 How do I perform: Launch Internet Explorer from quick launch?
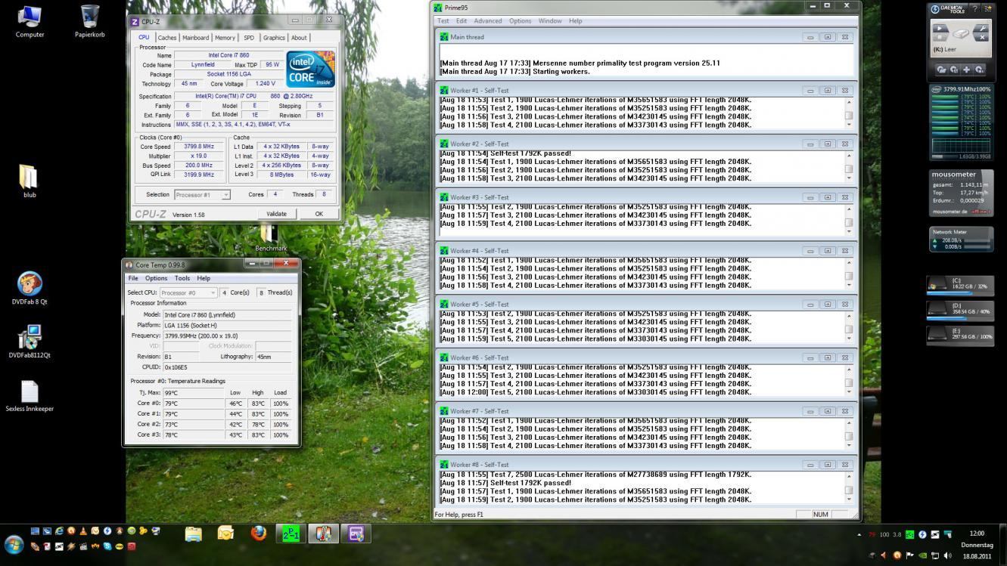pos(59,531)
